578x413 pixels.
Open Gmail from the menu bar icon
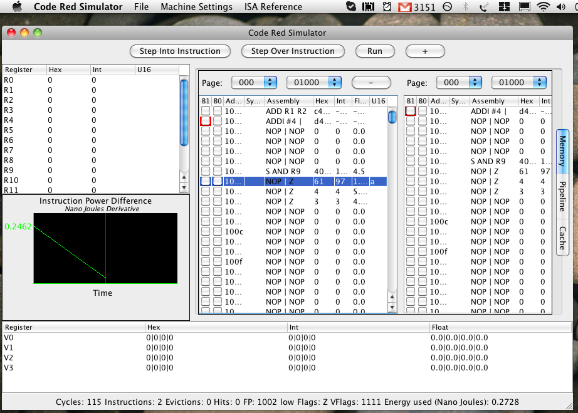pos(404,7)
